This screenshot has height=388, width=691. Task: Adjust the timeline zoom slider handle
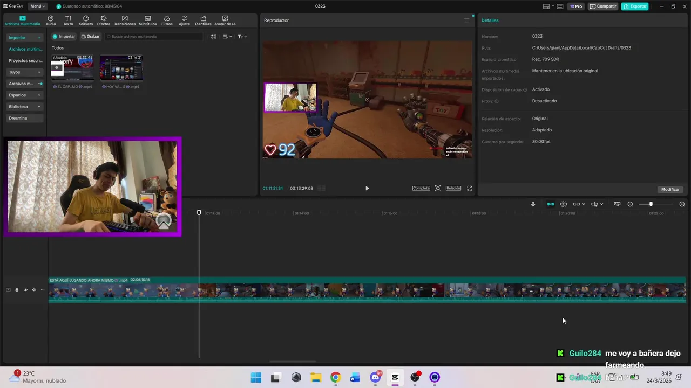click(x=651, y=204)
